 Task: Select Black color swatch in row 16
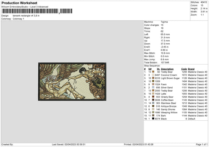point(153,119)
